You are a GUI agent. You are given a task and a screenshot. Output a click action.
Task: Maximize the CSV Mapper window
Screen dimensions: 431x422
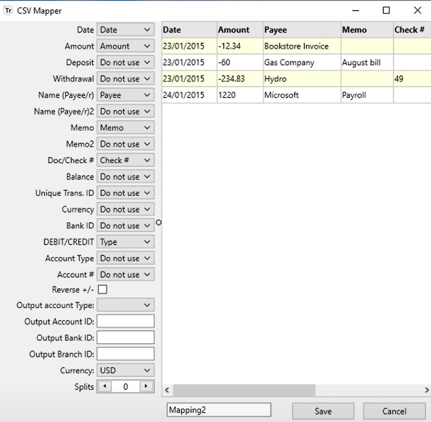[386, 11]
